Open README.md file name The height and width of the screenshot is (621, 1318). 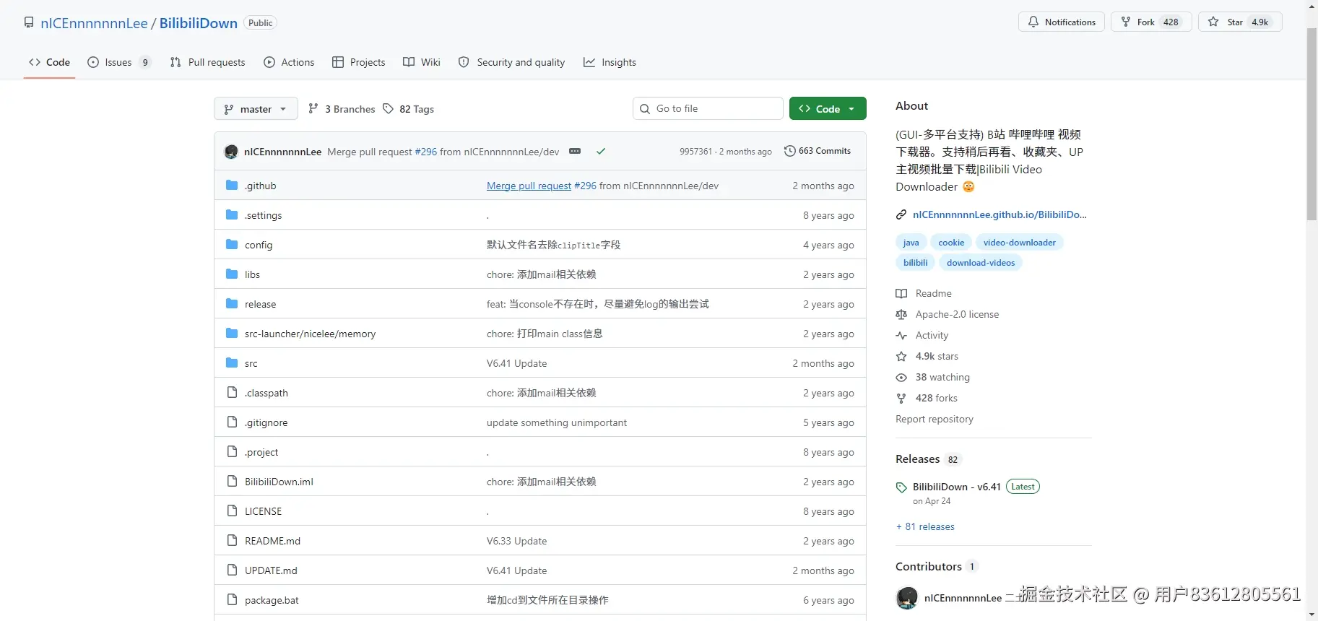tap(272, 541)
